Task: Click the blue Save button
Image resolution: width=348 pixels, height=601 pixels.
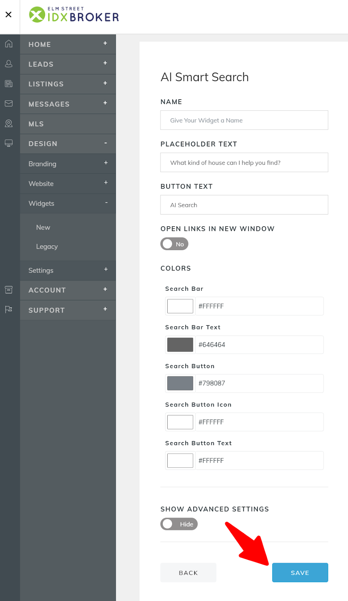Action: [300, 572]
